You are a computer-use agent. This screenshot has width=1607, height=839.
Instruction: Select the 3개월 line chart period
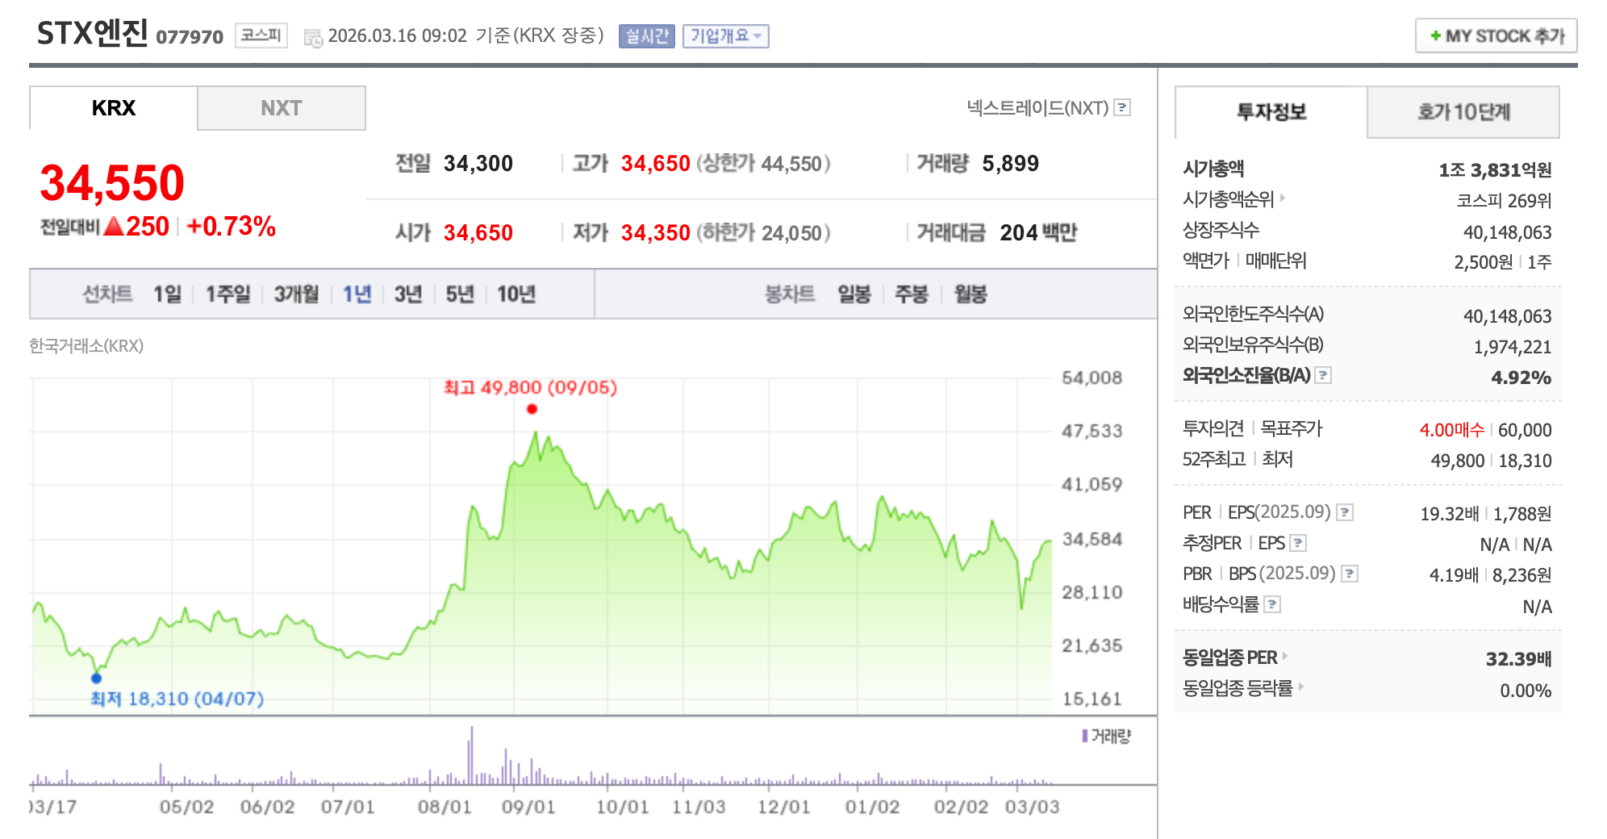[x=296, y=294]
